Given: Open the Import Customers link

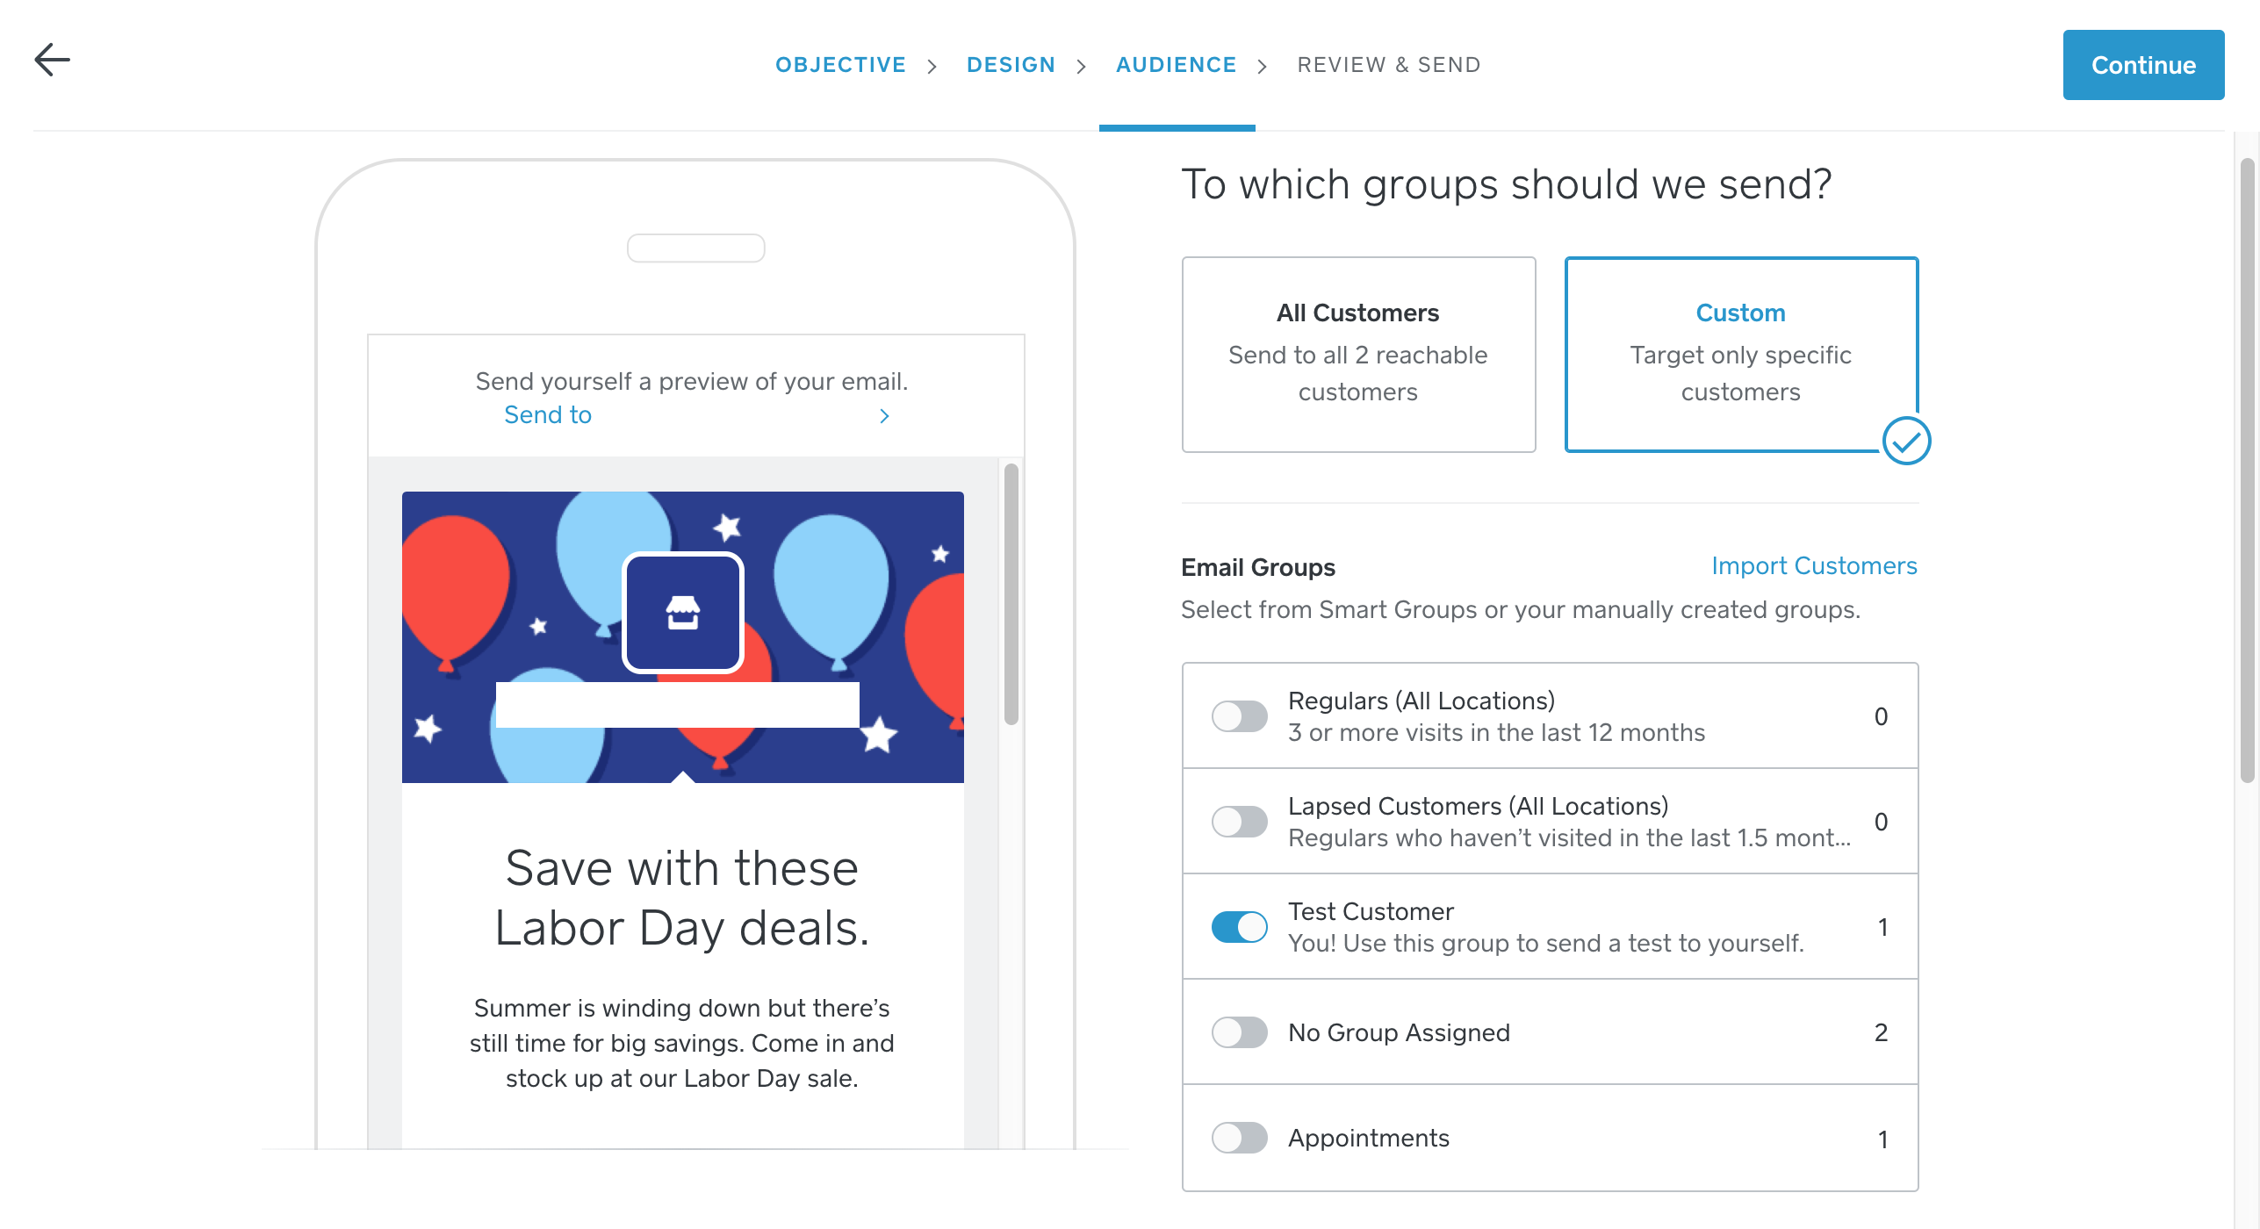Looking at the screenshot, I should (x=1814, y=566).
